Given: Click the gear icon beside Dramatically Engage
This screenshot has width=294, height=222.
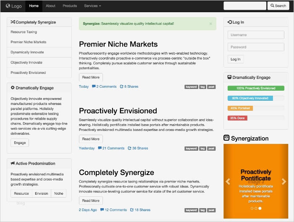Looking at the screenshot, I should pos(13,88).
